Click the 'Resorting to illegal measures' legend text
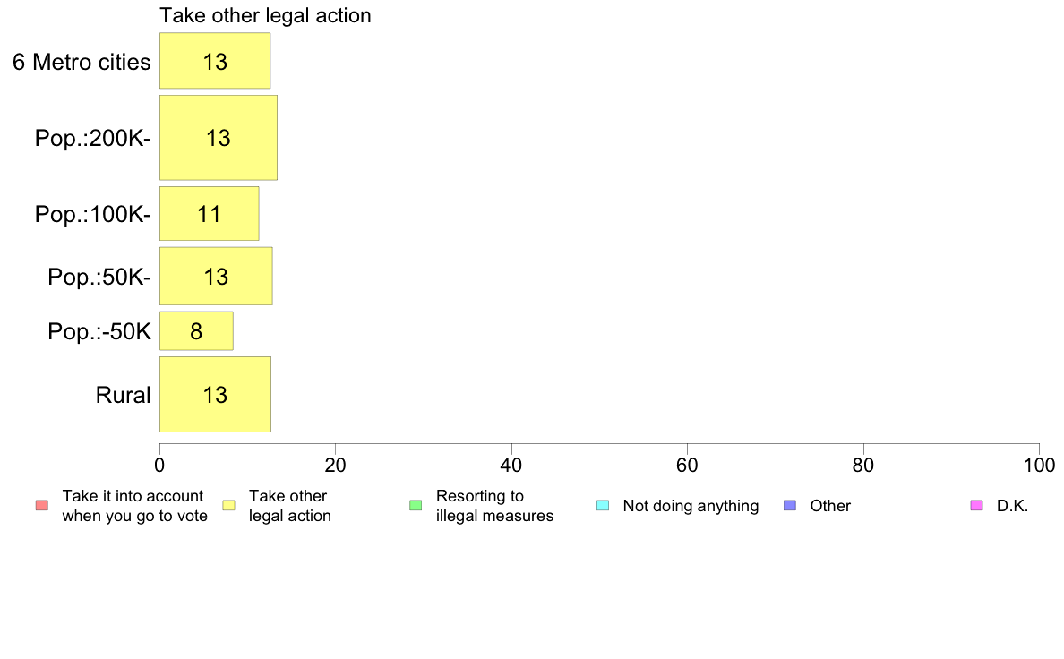Viewport: 1064px width, 659px height. pyautogui.click(x=494, y=506)
